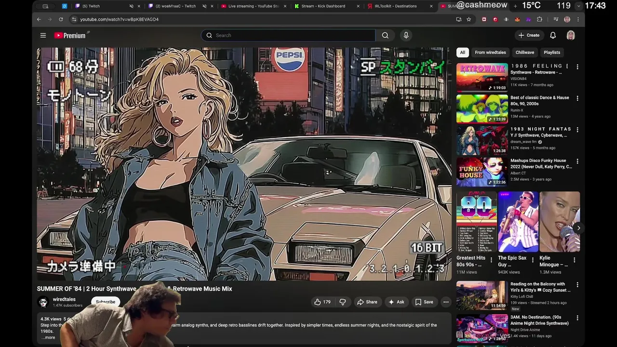Close the Live streaming - YouTube Studio tab

coord(285,6)
